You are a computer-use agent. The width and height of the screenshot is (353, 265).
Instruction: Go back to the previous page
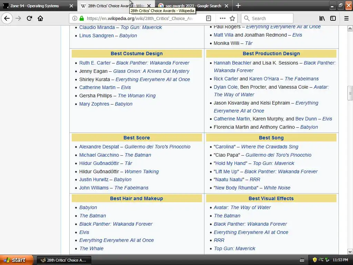pos(7,18)
